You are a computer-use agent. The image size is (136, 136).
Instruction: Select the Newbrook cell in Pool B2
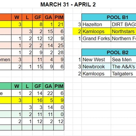96,67
